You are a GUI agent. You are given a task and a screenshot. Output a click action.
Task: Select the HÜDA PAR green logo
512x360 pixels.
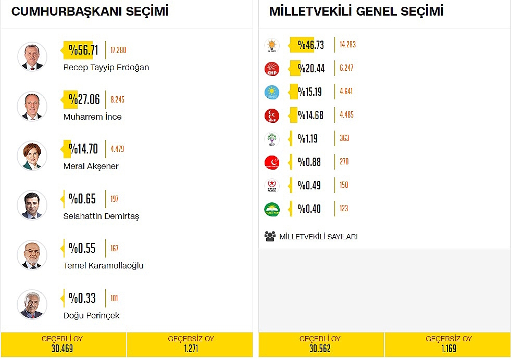(x=272, y=209)
